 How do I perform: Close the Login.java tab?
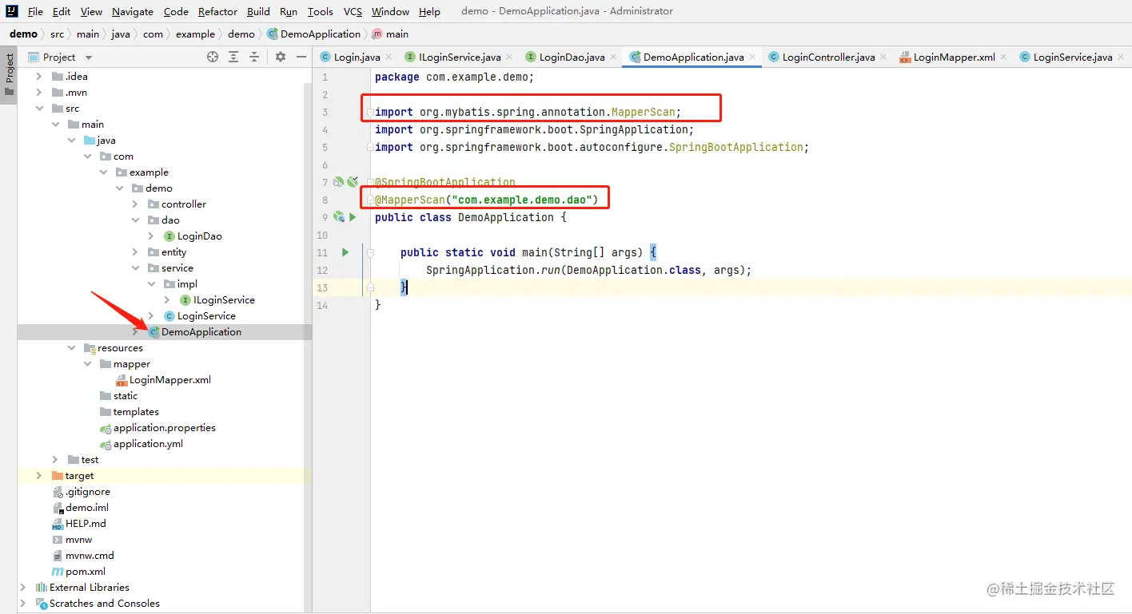point(389,57)
